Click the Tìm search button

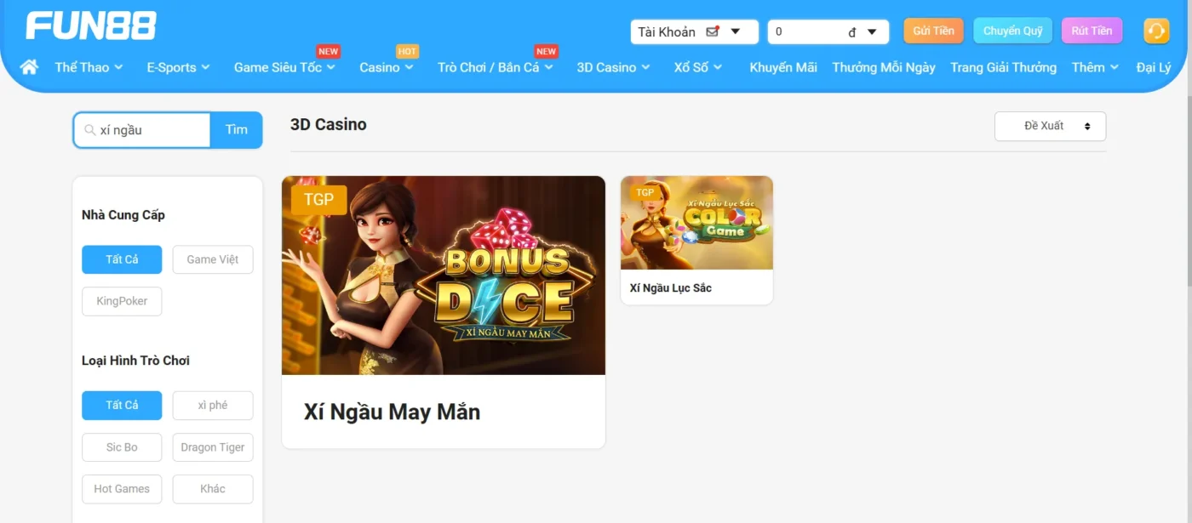[x=237, y=130]
